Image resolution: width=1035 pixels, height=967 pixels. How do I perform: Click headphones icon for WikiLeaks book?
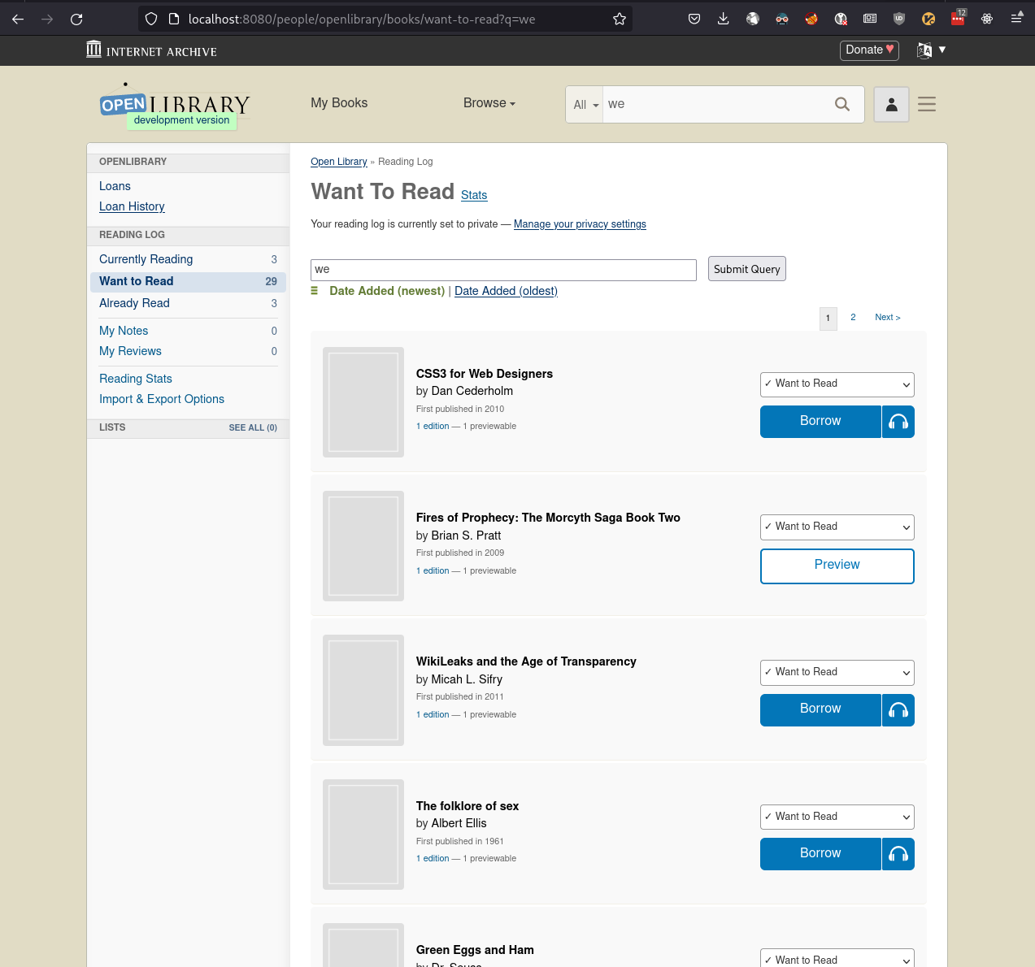point(898,710)
